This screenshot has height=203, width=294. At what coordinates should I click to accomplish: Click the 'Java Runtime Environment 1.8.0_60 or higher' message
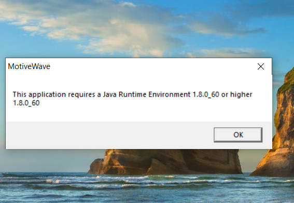[x=177, y=94]
